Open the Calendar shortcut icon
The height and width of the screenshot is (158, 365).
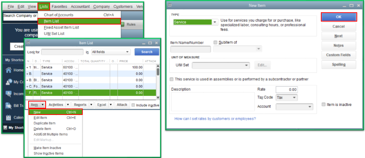(x=9, y=117)
